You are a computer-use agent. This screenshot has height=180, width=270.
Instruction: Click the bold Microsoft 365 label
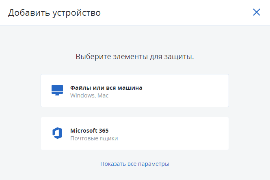(89, 131)
